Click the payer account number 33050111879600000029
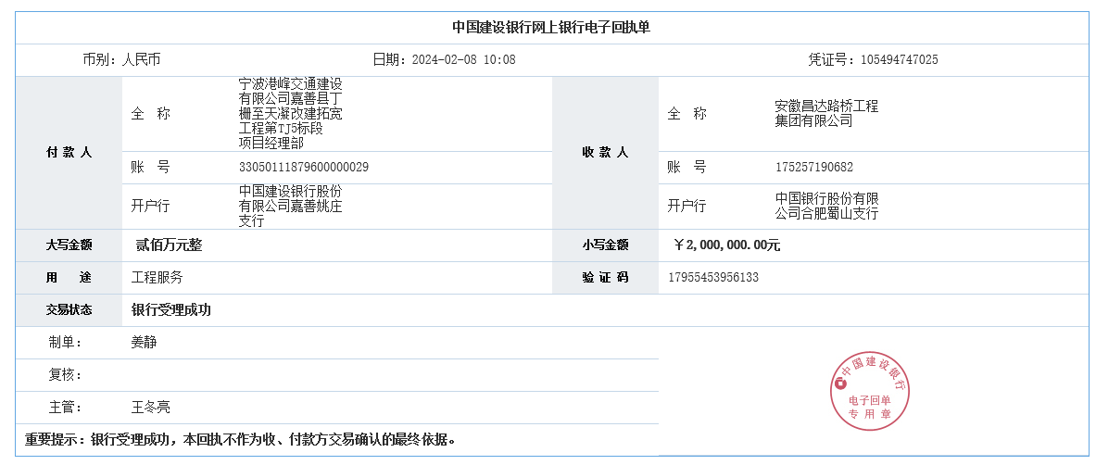1096x465 pixels. (304, 168)
